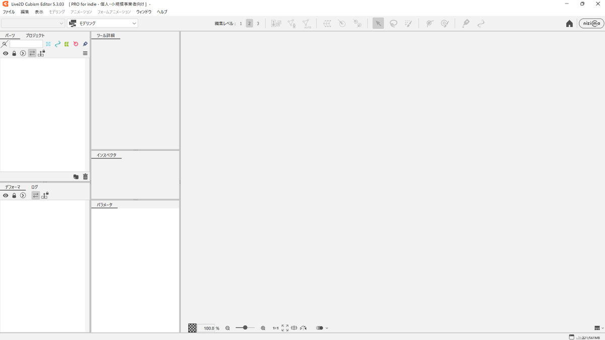Viewport: 605px width, 340px height.
Task: Open the ヘルプ menu
Action: coord(162,12)
